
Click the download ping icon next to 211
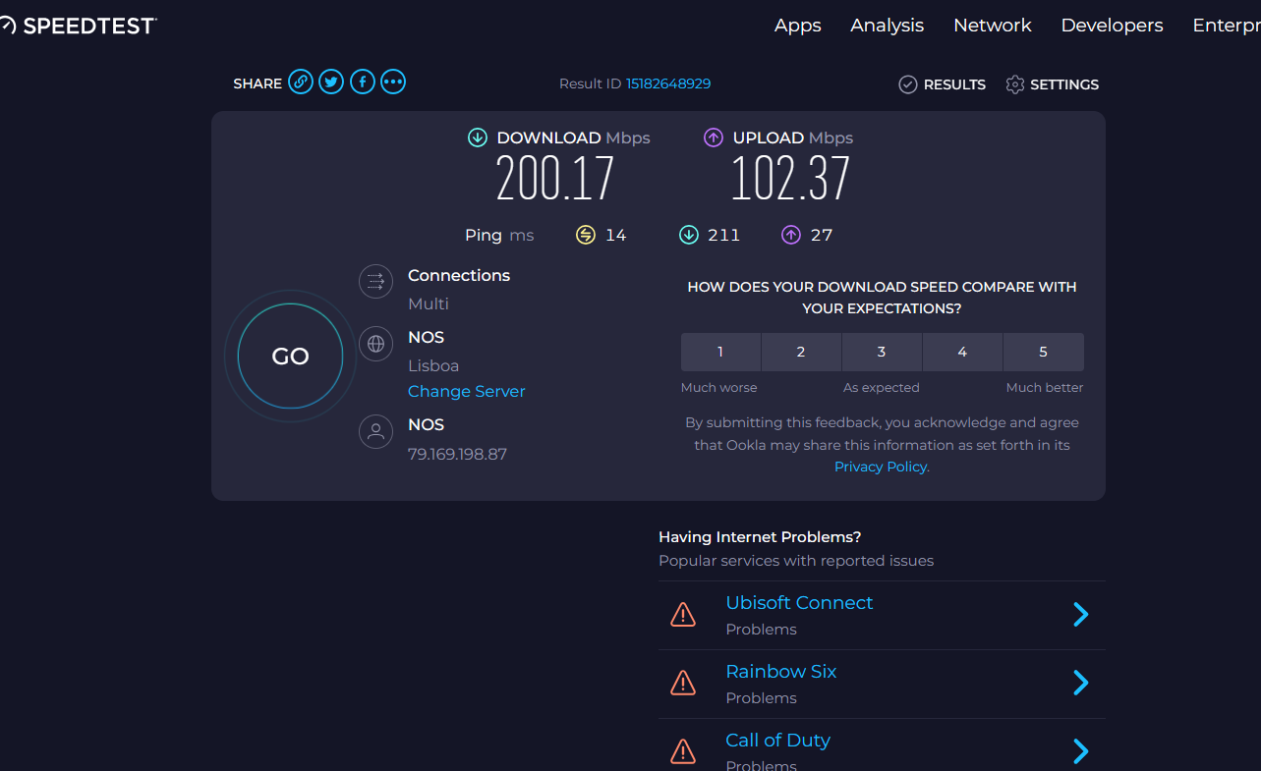tap(688, 235)
